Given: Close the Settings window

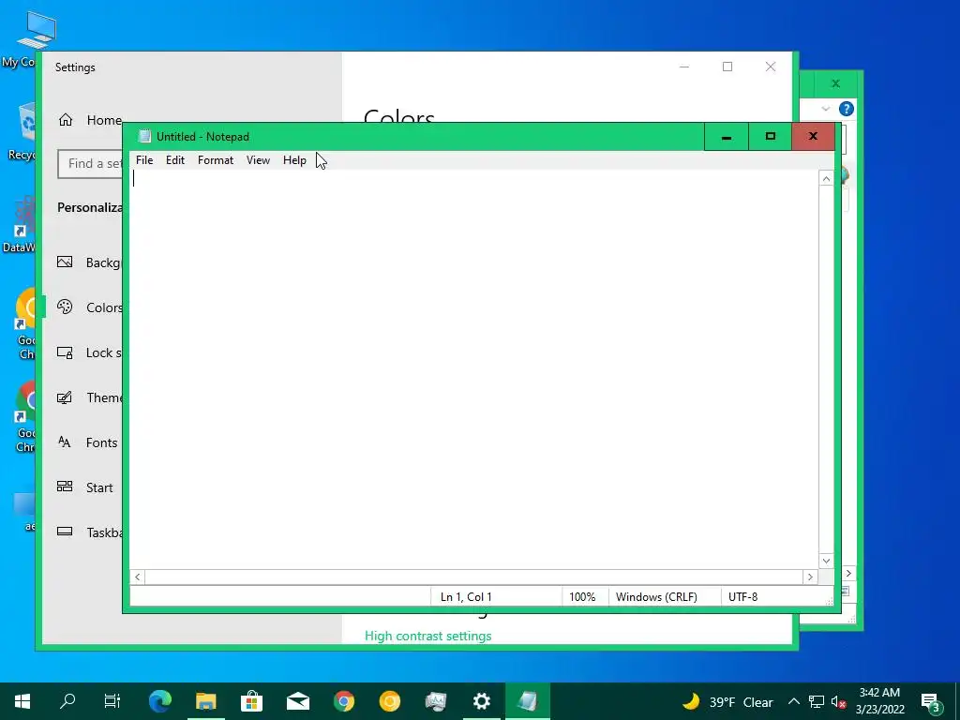Looking at the screenshot, I should tap(771, 67).
